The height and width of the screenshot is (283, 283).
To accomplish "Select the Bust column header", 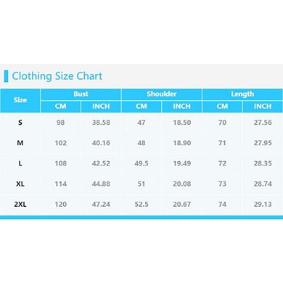I will (x=81, y=94).
